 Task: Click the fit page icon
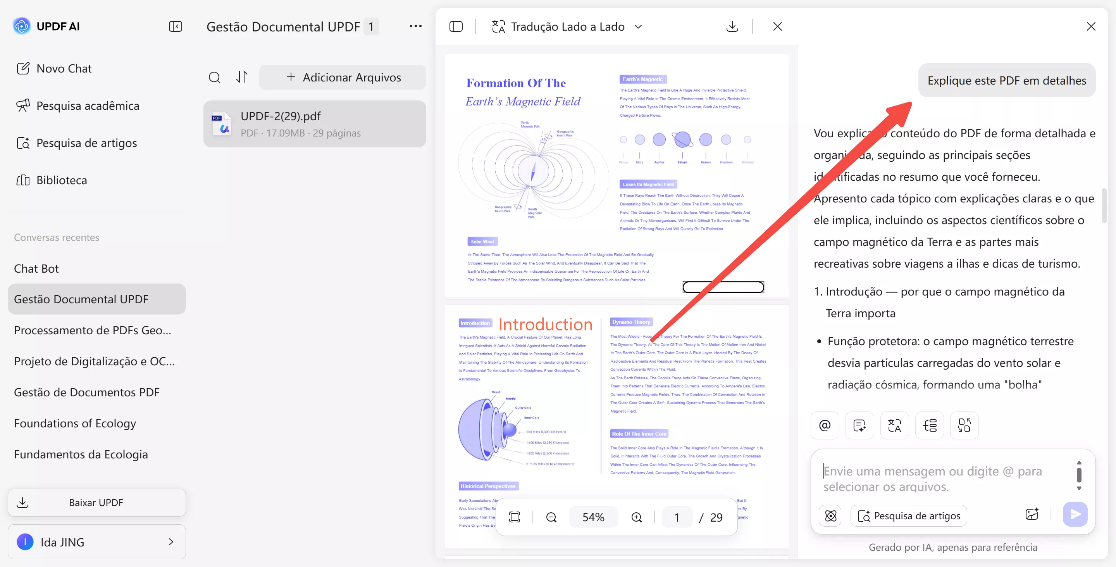[x=514, y=517]
